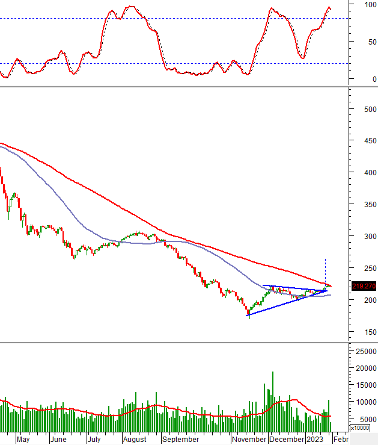378x445 pixels.
Task: Click the 350 price axis value
Action: point(370,204)
